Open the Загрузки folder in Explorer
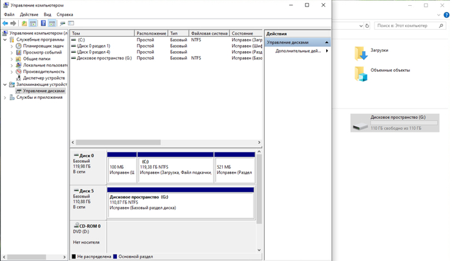 coord(379,50)
